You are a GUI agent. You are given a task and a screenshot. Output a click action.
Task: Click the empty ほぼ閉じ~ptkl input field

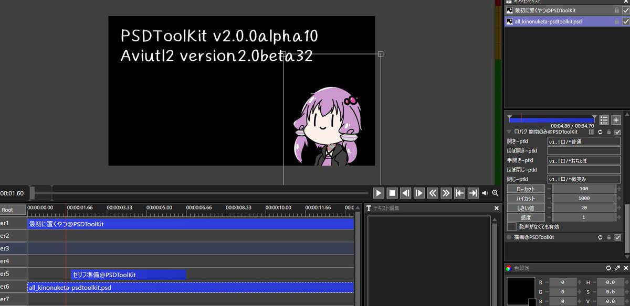[x=584, y=170]
